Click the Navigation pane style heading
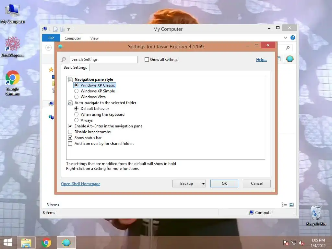332x249 pixels. [94, 79]
